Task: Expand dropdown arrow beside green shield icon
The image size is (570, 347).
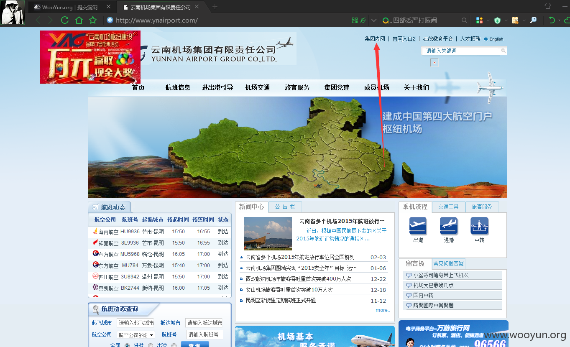Action: 506,20
